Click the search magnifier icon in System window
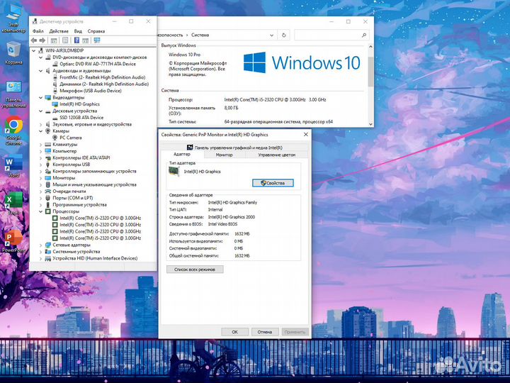 point(364,35)
